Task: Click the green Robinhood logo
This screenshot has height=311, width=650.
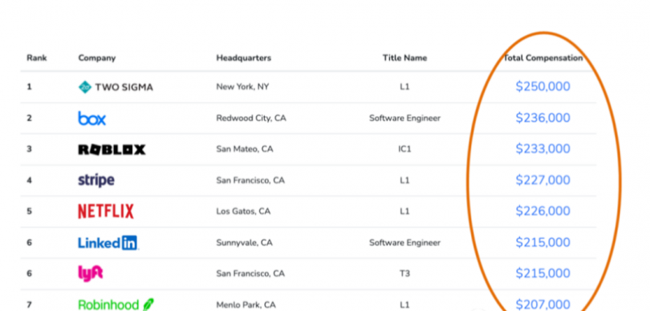Action: tap(115, 305)
